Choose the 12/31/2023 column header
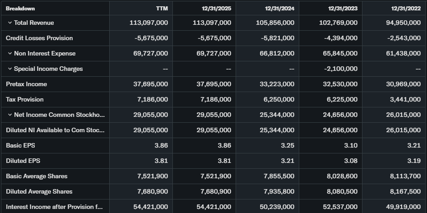The height and width of the screenshot is (213, 427). [x=343, y=8]
